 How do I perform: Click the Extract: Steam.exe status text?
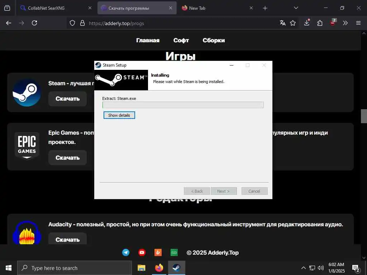click(119, 98)
